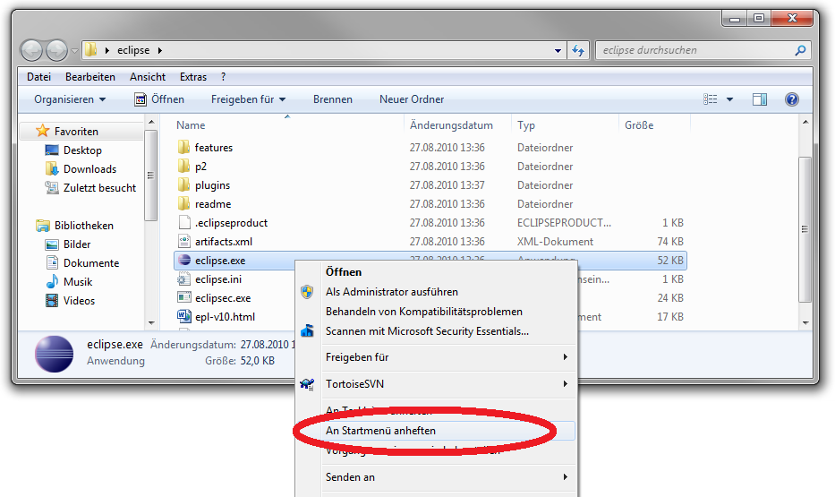Open the Organisieren dropdown

tap(70, 99)
